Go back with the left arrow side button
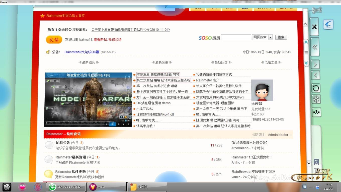This screenshot has width=341, height=192. point(315,75)
